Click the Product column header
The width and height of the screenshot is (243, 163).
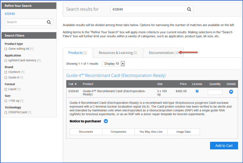pos(88,84)
